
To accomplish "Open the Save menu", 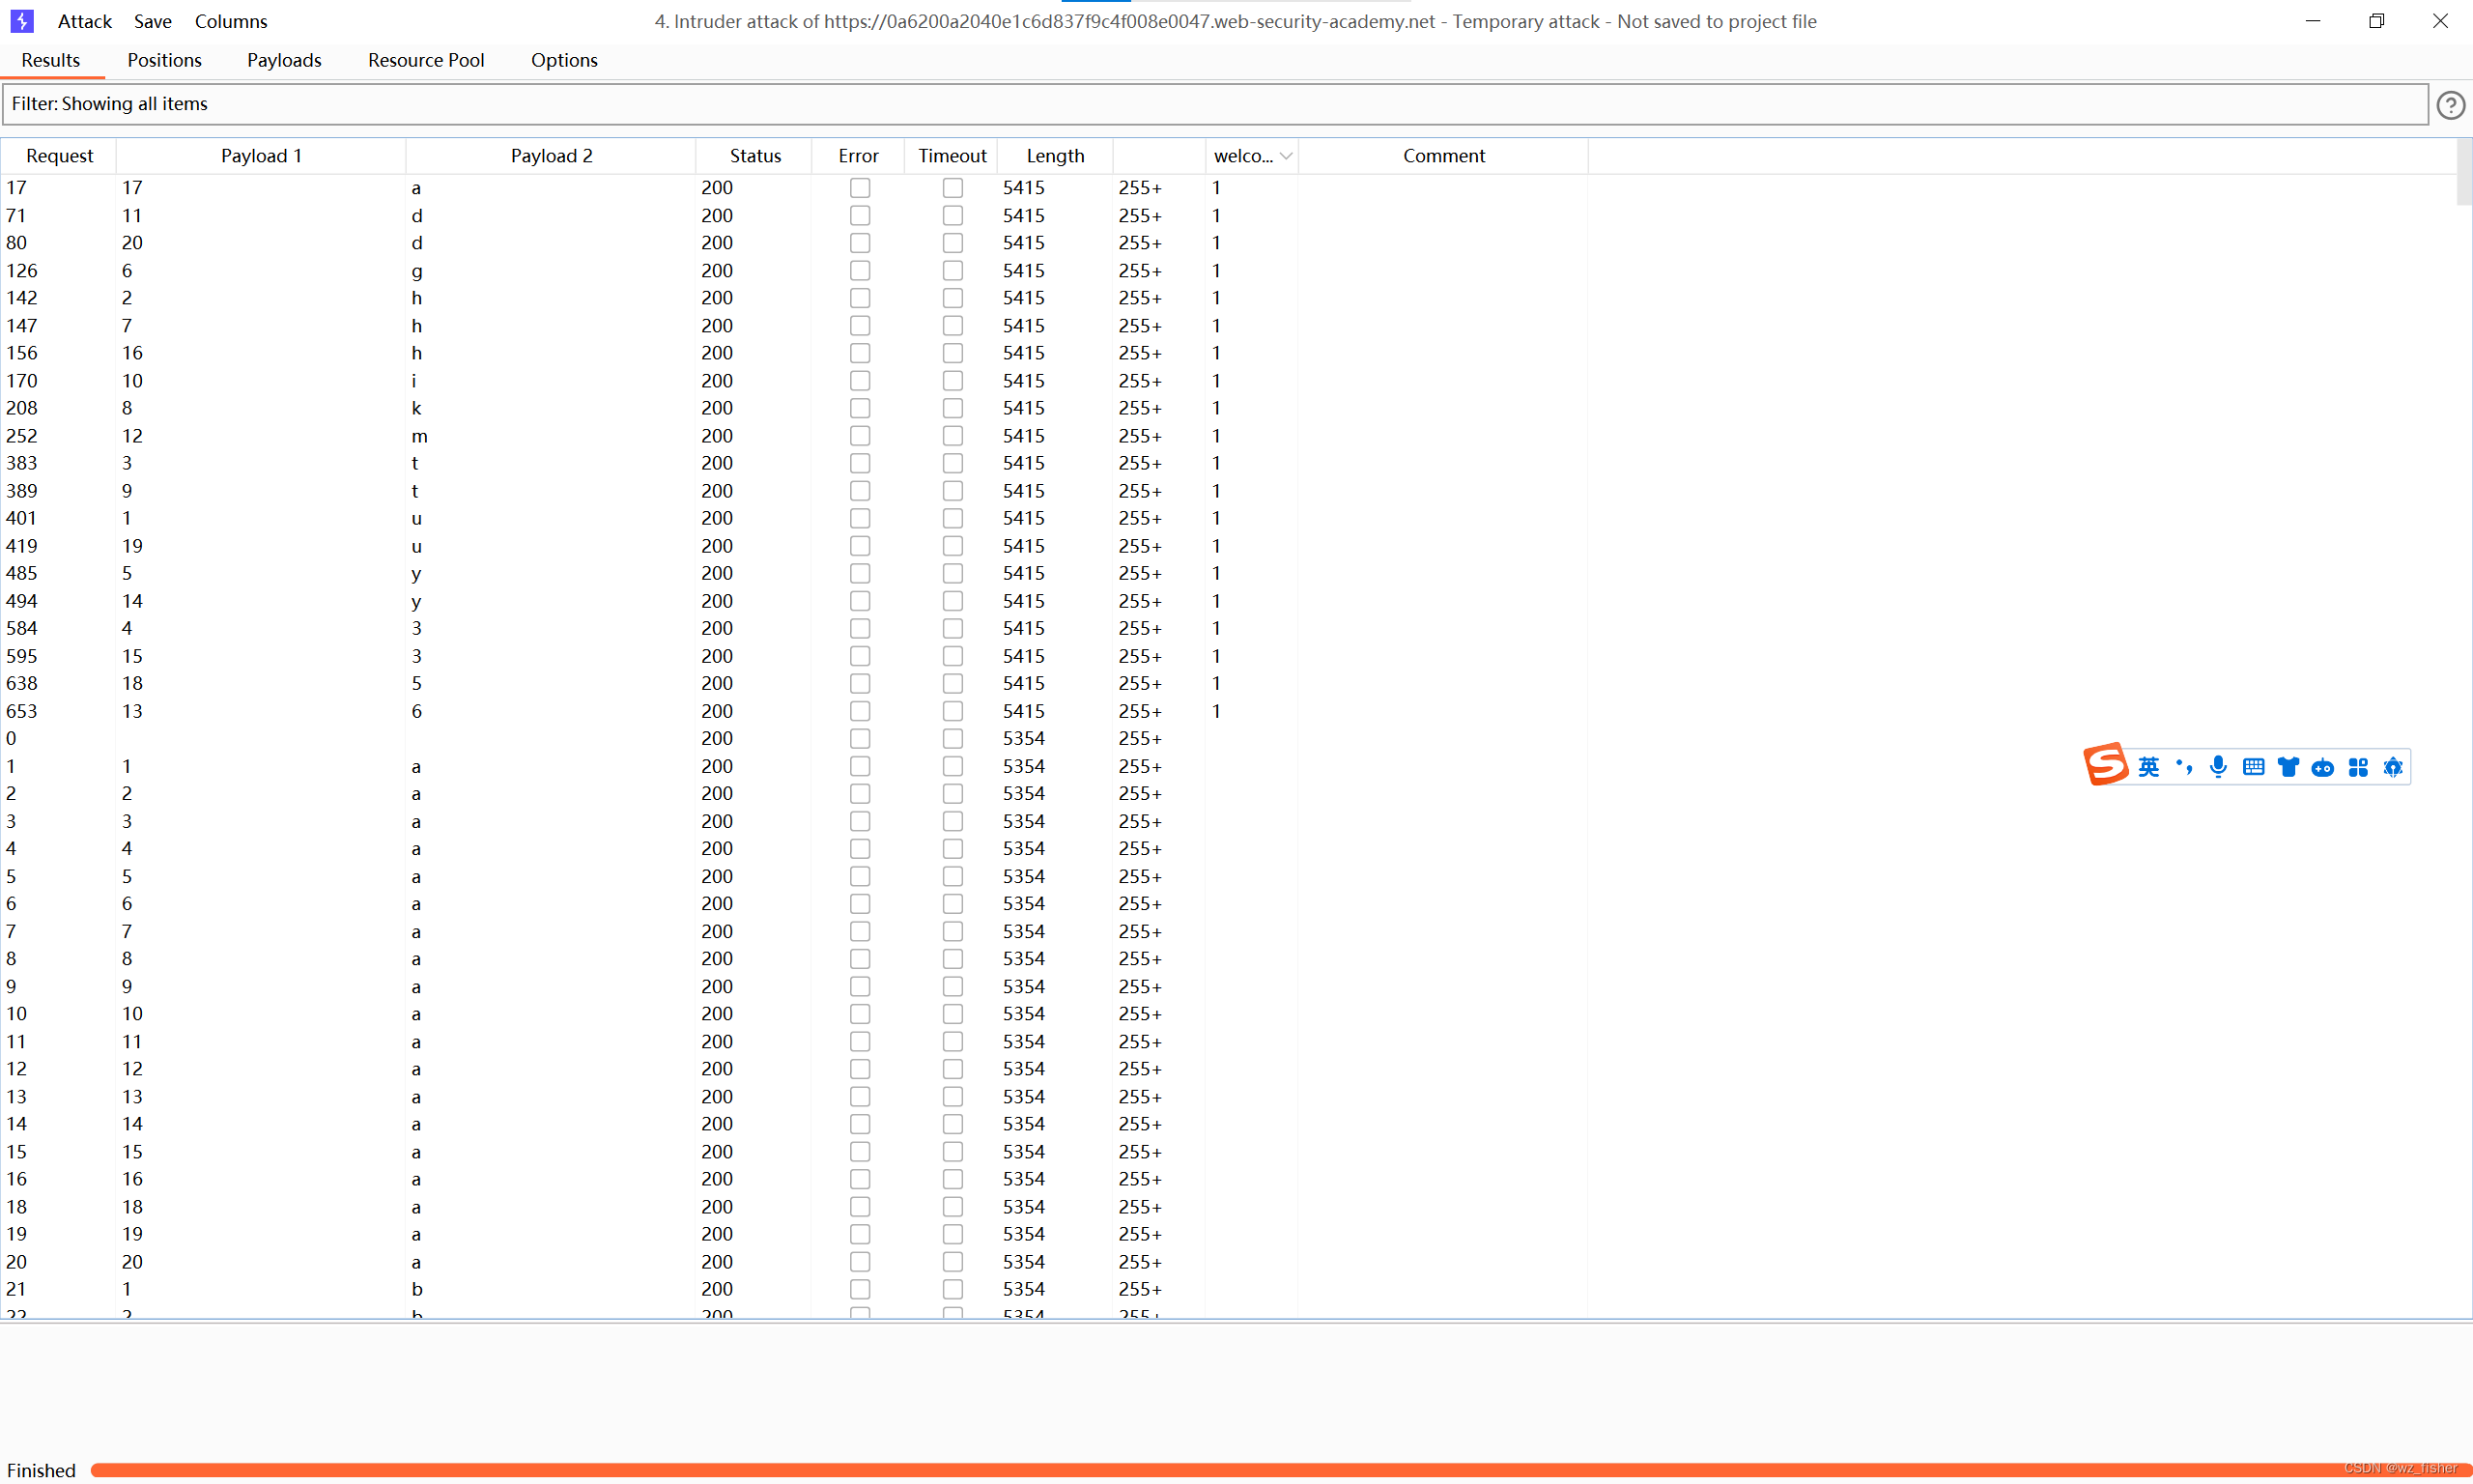I will click(x=152, y=20).
